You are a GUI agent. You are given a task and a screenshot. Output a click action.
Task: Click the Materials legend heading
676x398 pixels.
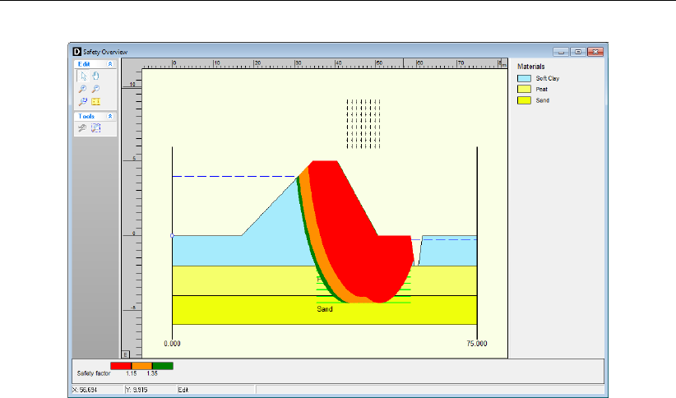tap(530, 67)
